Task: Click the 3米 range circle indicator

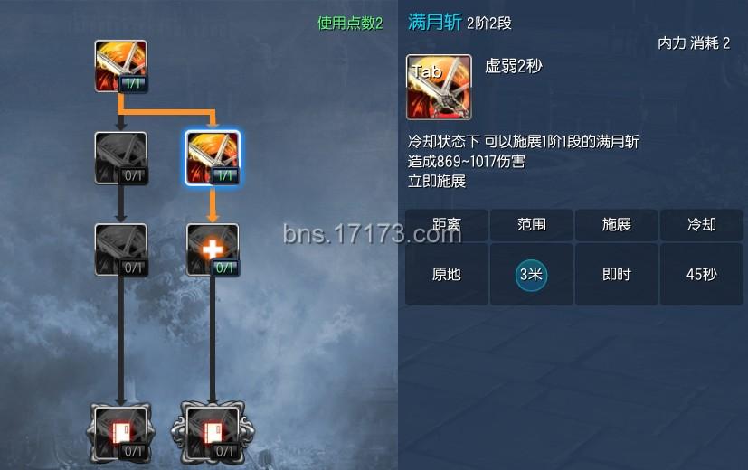Action: pos(531,275)
